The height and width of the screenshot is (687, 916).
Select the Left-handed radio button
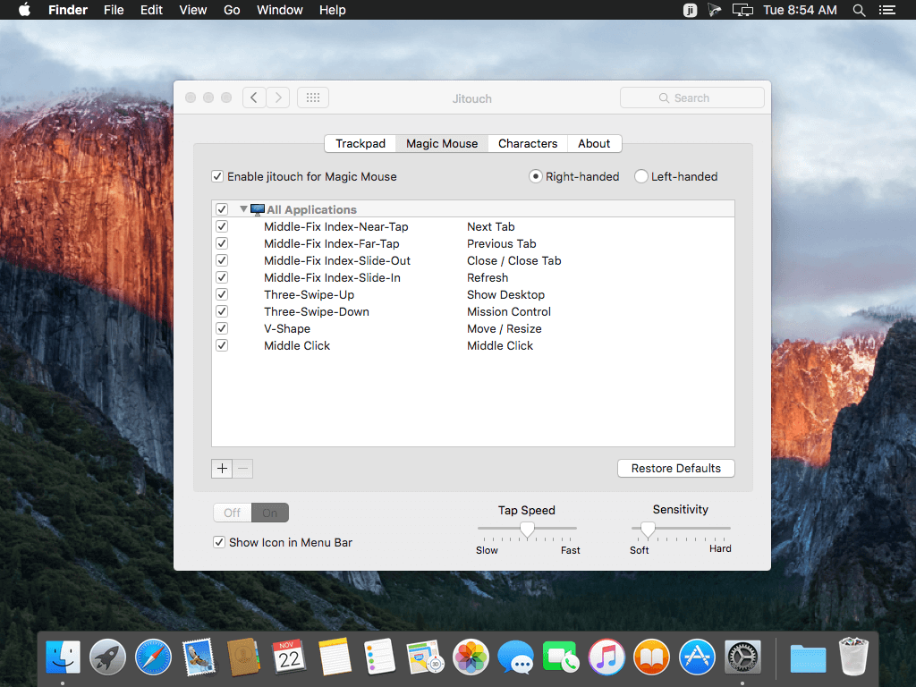coord(640,176)
